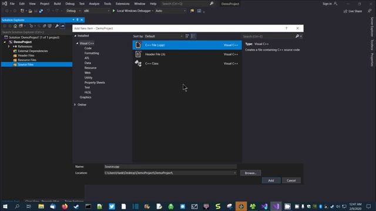Open Twitter app from the taskbar

[x=112, y=206]
